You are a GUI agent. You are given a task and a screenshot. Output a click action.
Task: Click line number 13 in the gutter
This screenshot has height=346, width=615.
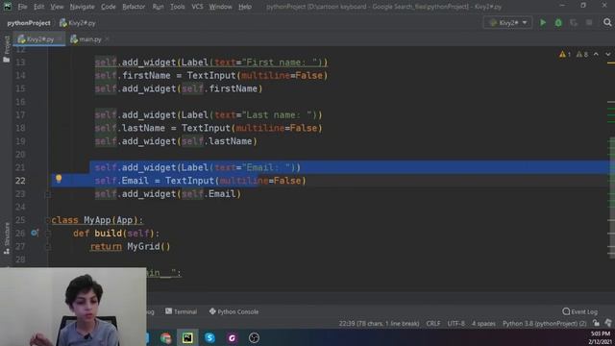pos(20,62)
